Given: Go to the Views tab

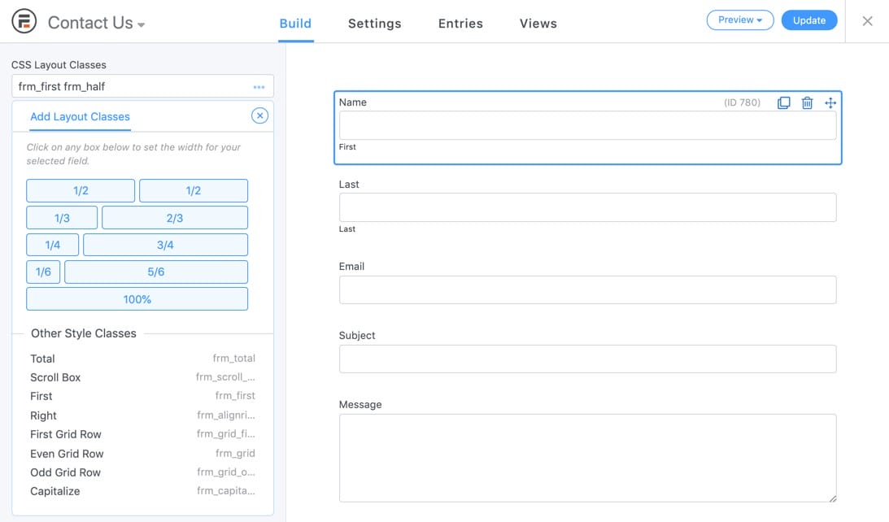Looking at the screenshot, I should (538, 24).
